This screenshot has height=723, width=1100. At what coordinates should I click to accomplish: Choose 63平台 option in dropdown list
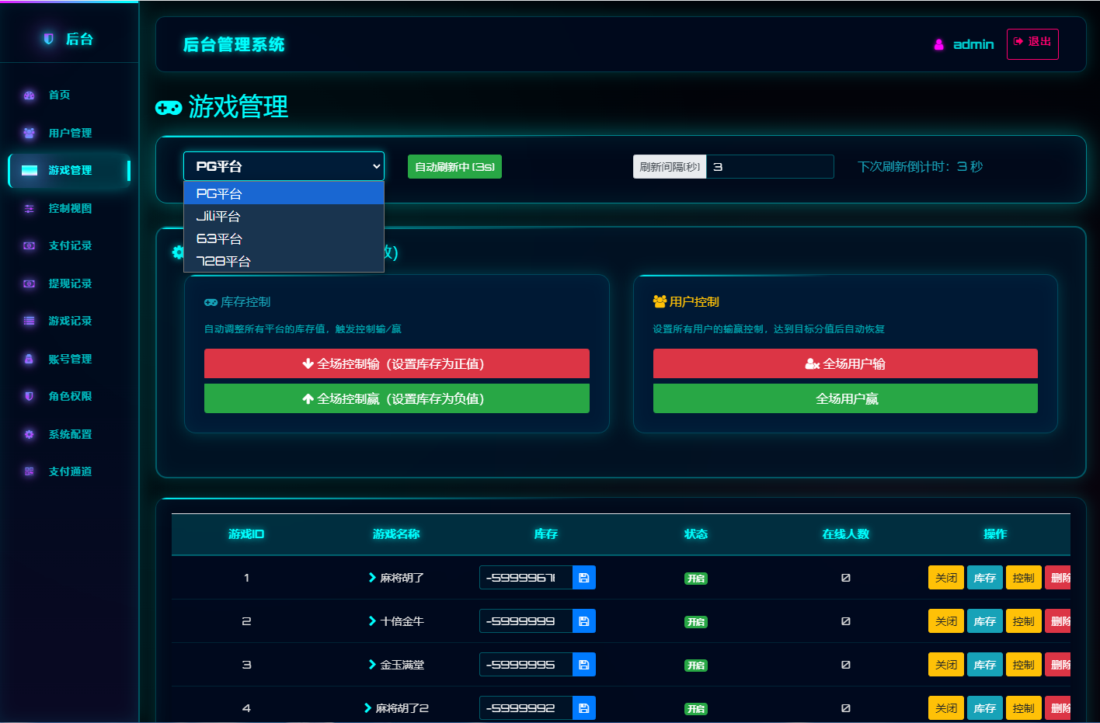click(284, 238)
